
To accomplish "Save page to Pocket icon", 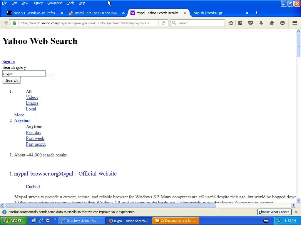I will pyautogui.click(x=251, y=23).
